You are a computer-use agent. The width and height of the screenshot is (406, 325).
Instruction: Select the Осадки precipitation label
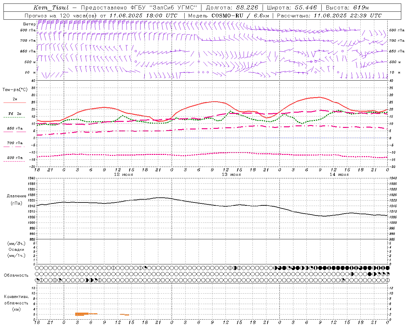pyautogui.click(x=16, y=249)
